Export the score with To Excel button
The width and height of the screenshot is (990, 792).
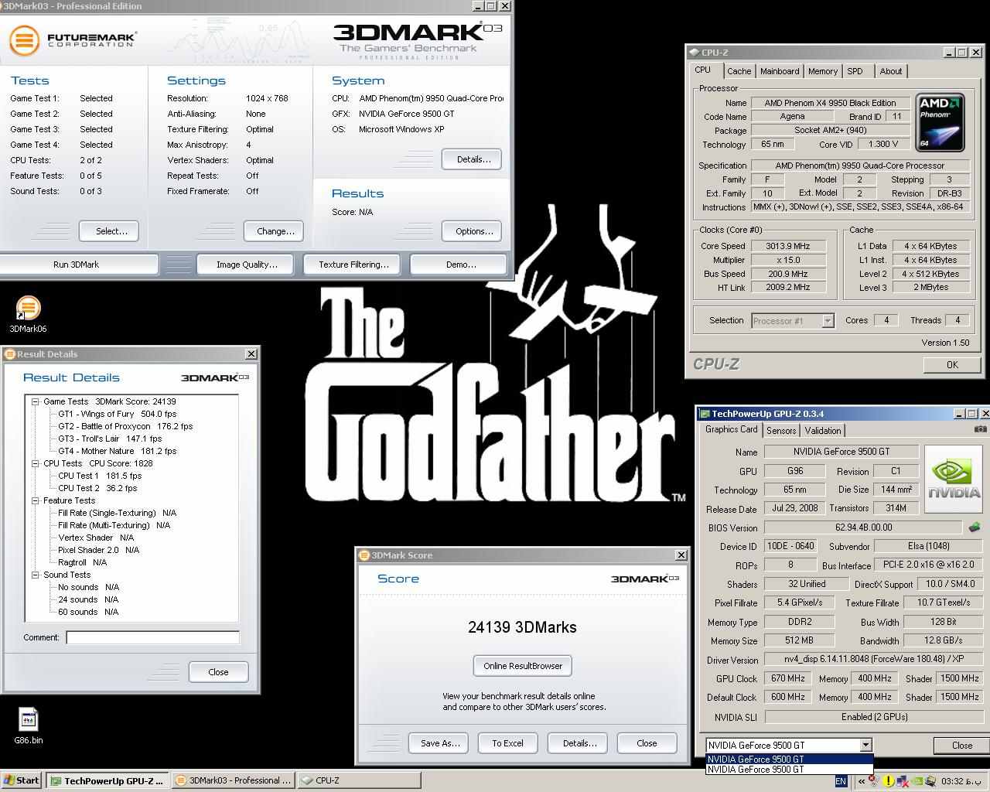point(507,743)
